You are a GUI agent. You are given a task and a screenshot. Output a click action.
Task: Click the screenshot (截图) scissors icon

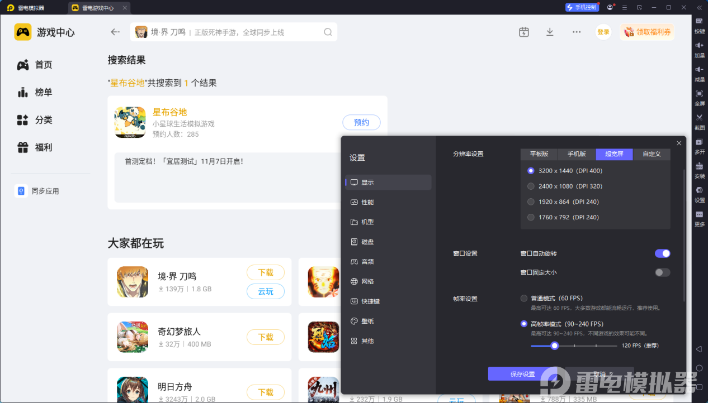699,118
